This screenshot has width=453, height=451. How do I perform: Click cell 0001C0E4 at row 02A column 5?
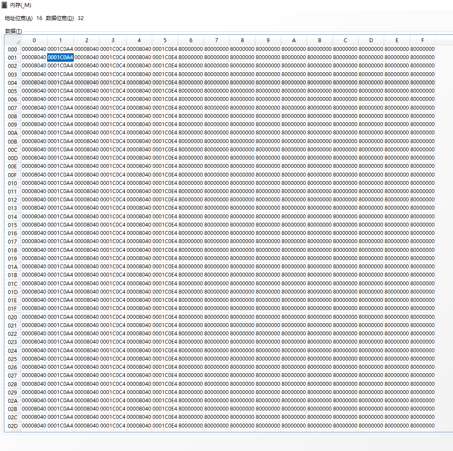click(165, 401)
